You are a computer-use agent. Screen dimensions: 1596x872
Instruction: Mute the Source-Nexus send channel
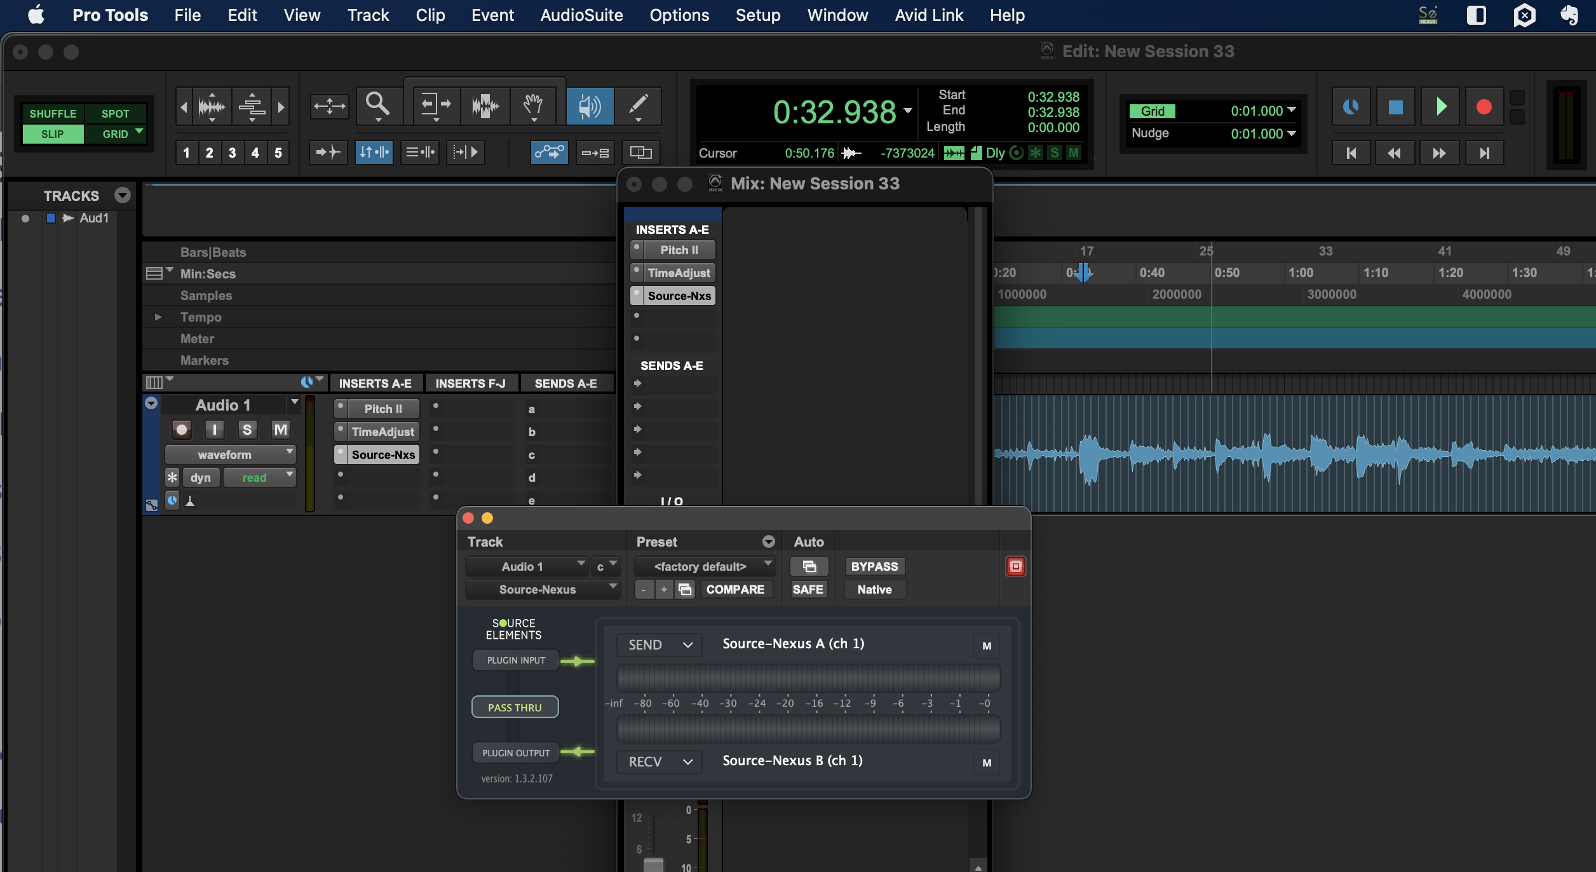(986, 646)
